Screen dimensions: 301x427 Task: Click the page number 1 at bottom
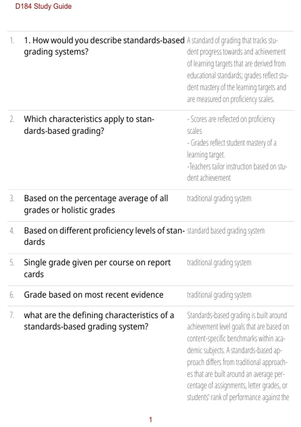[x=150, y=419]
